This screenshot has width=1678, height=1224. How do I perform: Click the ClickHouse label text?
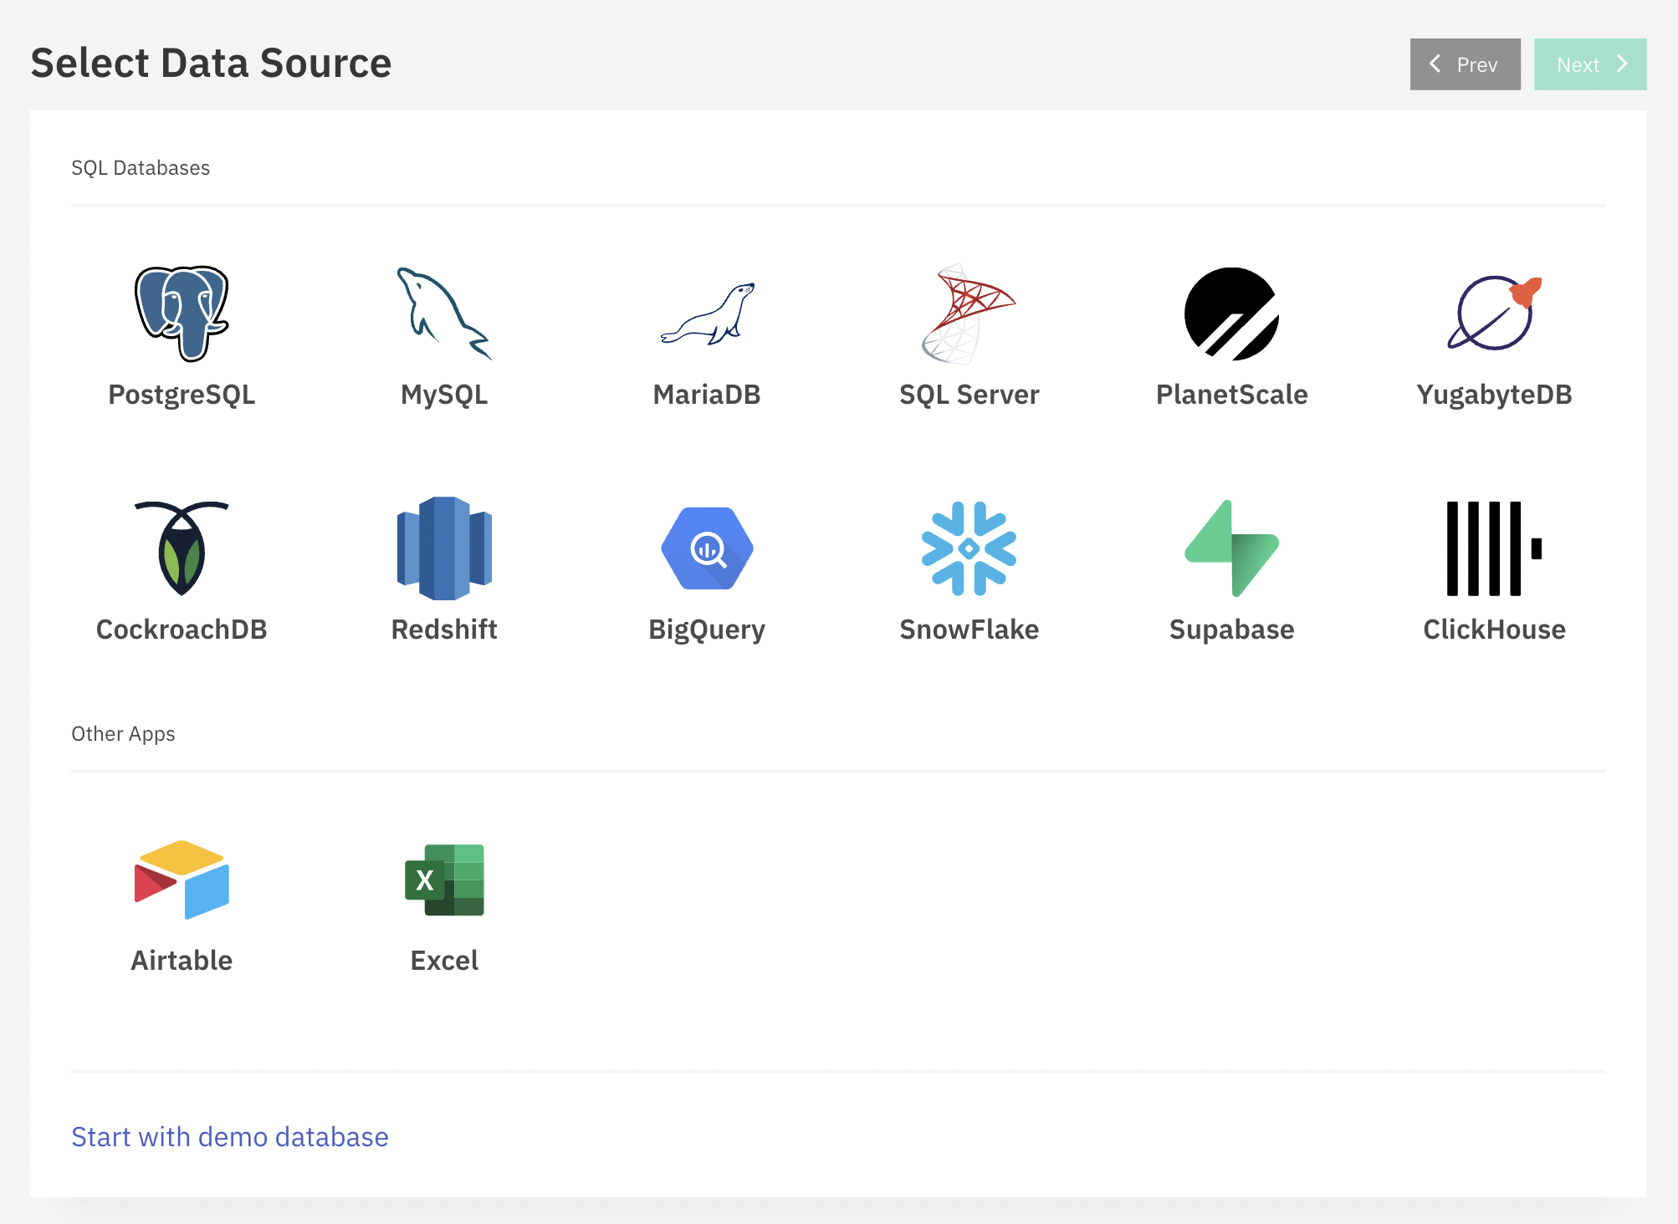tap(1495, 630)
